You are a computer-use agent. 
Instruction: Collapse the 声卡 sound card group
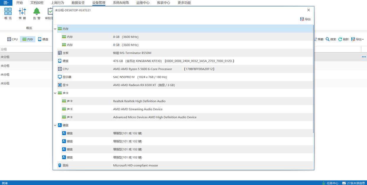click(x=55, y=93)
